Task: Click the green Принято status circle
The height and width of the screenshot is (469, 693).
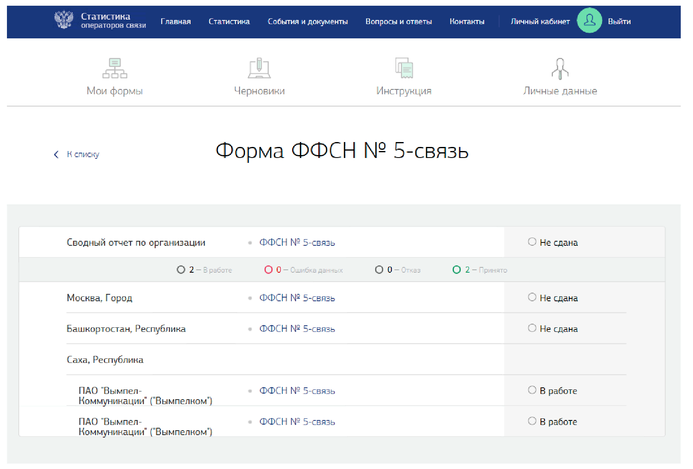Action: tap(457, 270)
